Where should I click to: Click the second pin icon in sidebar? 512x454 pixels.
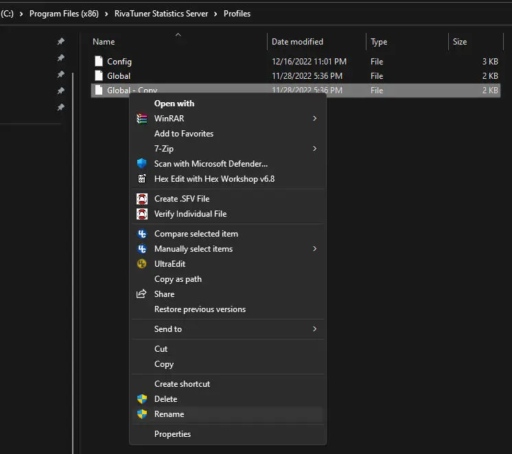(x=60, y=58)
